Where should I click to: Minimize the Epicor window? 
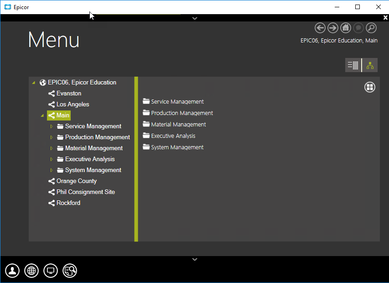click(x=337, y=7)
